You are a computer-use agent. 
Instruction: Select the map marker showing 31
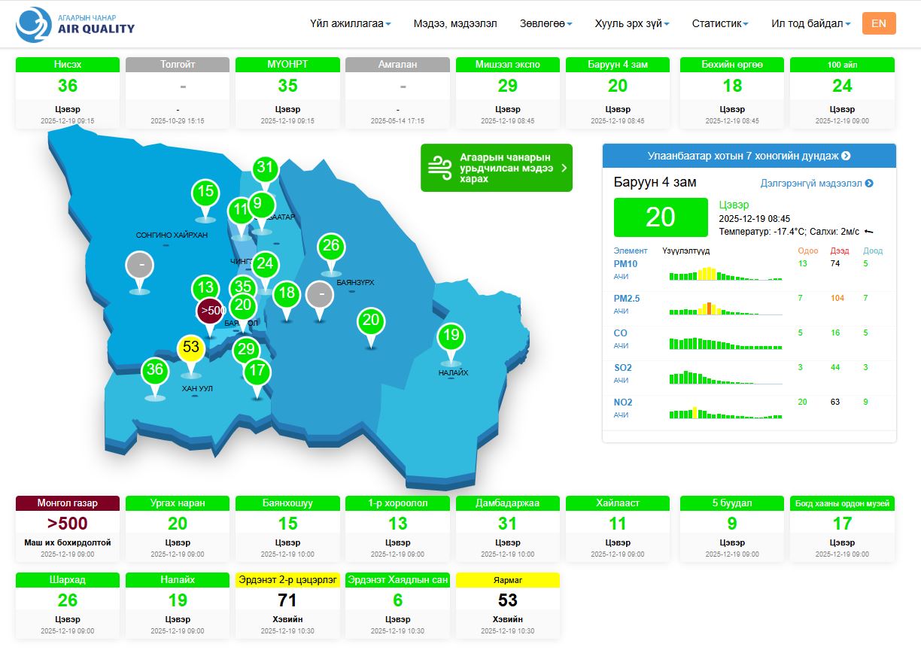click(264, 168)
